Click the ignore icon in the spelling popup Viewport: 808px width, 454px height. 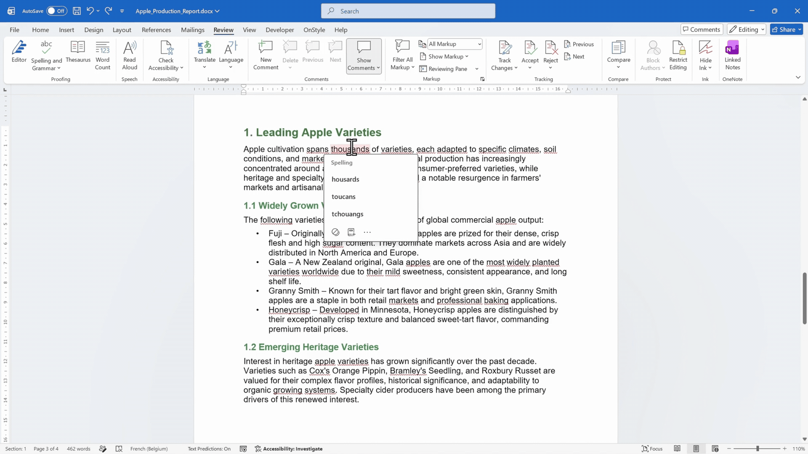click(335, 232)
